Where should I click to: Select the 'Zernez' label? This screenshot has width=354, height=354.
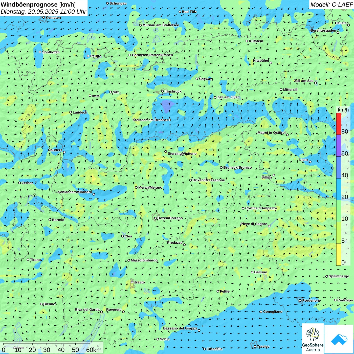tap(27, 183)
